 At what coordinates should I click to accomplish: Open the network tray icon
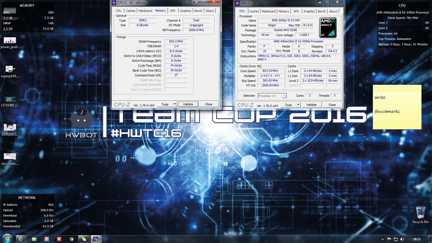tap(396, 239)
